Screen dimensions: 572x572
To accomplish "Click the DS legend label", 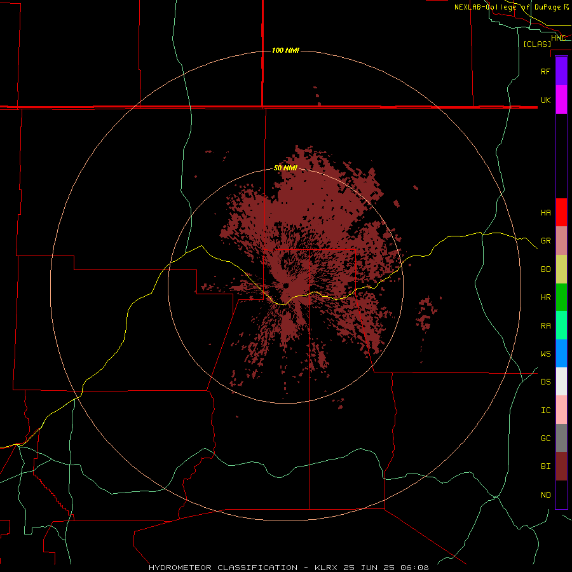I will (x=546, y=381).
